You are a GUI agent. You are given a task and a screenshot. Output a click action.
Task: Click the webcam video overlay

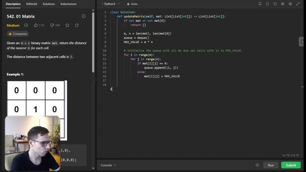tap(33, 143)
